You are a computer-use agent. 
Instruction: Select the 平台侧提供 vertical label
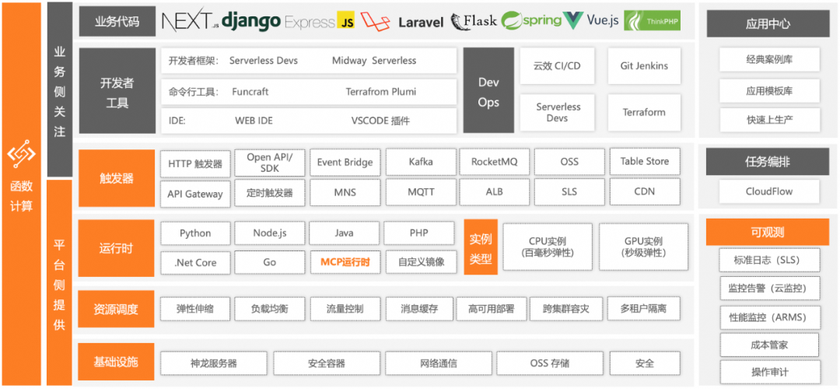pos(59,283)
